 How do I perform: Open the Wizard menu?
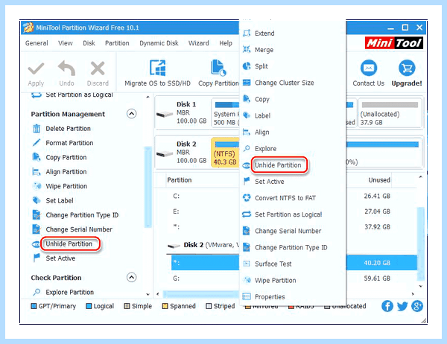tap(199, 43)
